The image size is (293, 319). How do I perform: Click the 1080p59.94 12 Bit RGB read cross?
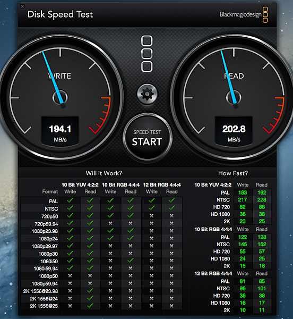tap(172, 283)
